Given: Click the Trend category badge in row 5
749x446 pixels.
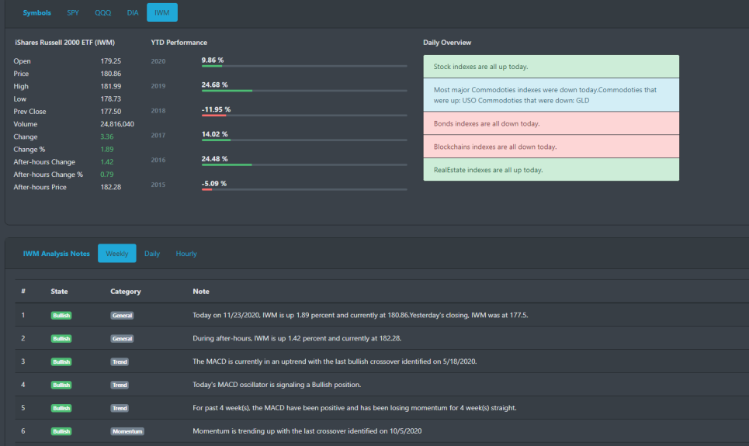Looking at the screenshot, I should (x=120, y=408).
